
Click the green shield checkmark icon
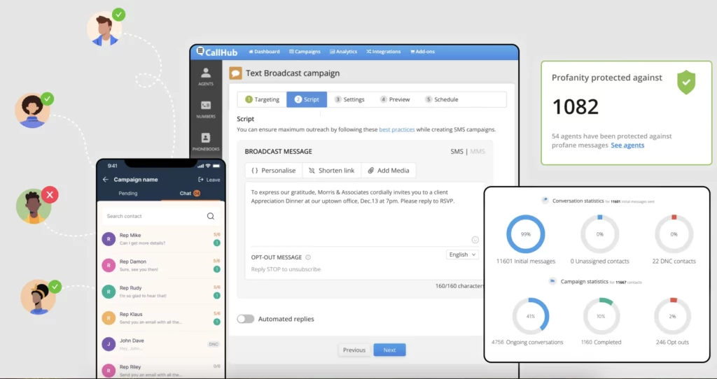pos(686,83)
